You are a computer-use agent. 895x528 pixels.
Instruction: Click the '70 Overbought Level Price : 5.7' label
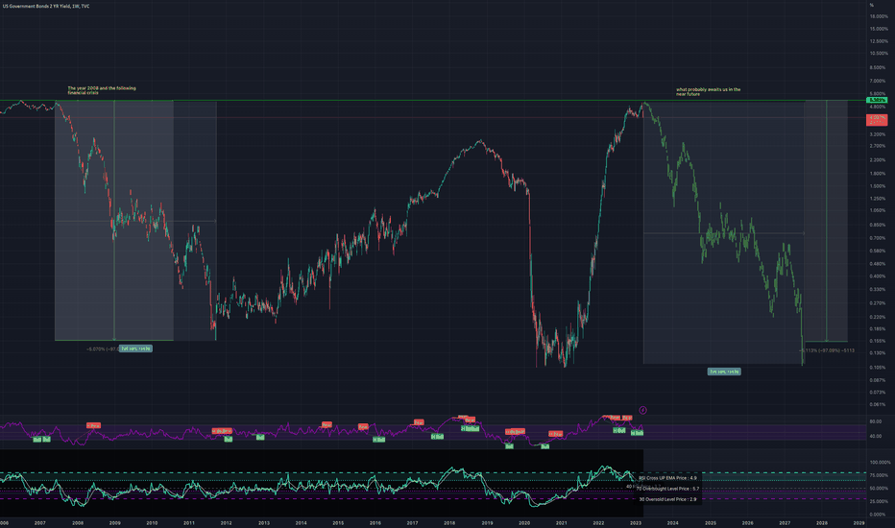click(667, 489)
